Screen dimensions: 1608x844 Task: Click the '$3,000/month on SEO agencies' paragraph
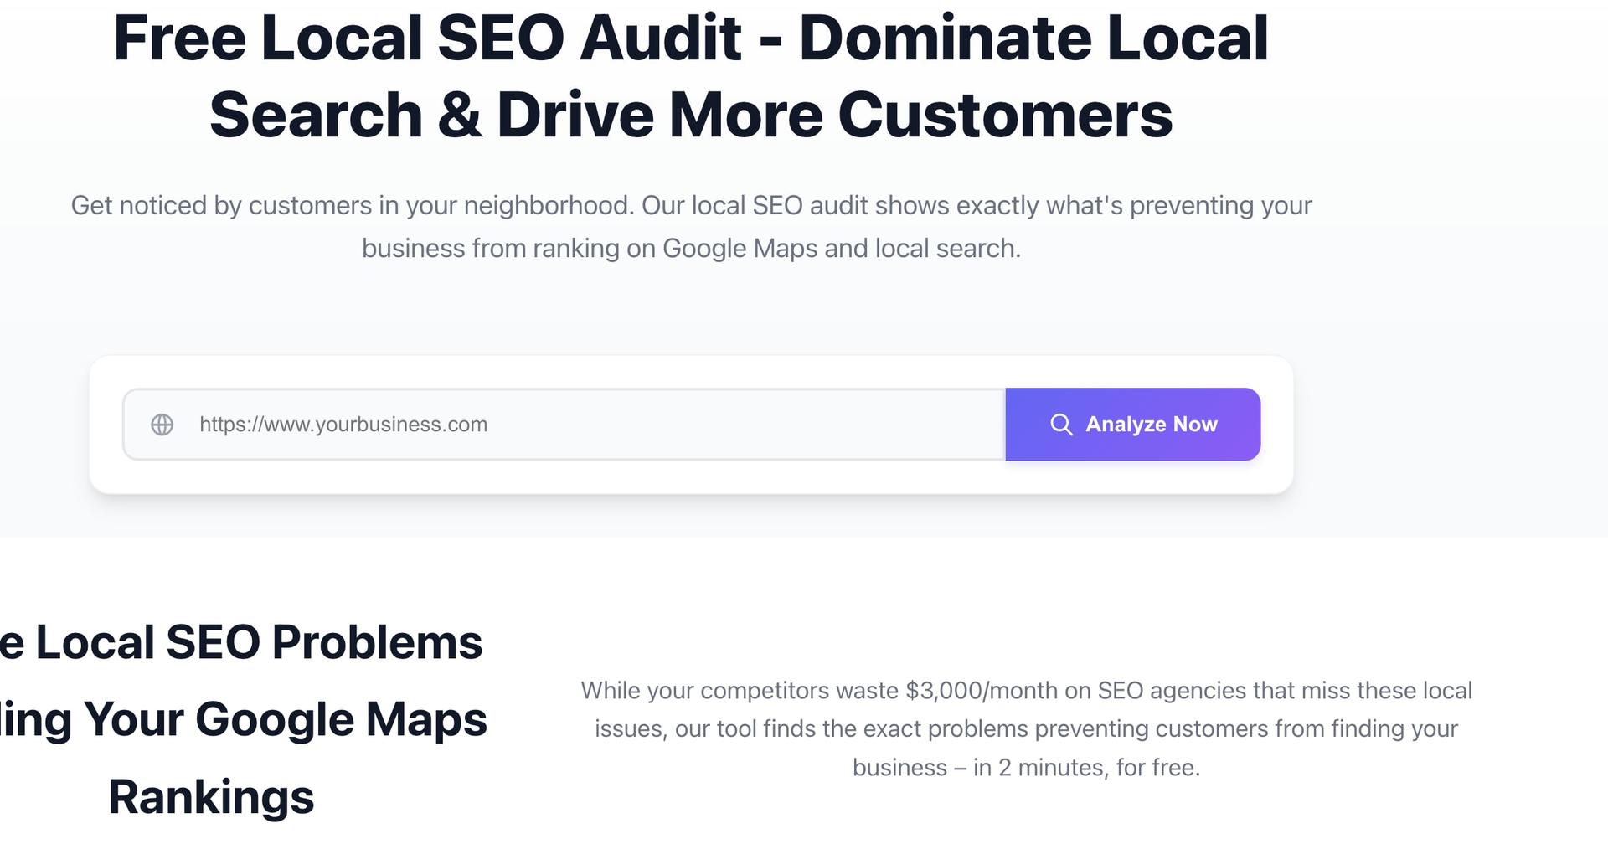pos(1026,728)
